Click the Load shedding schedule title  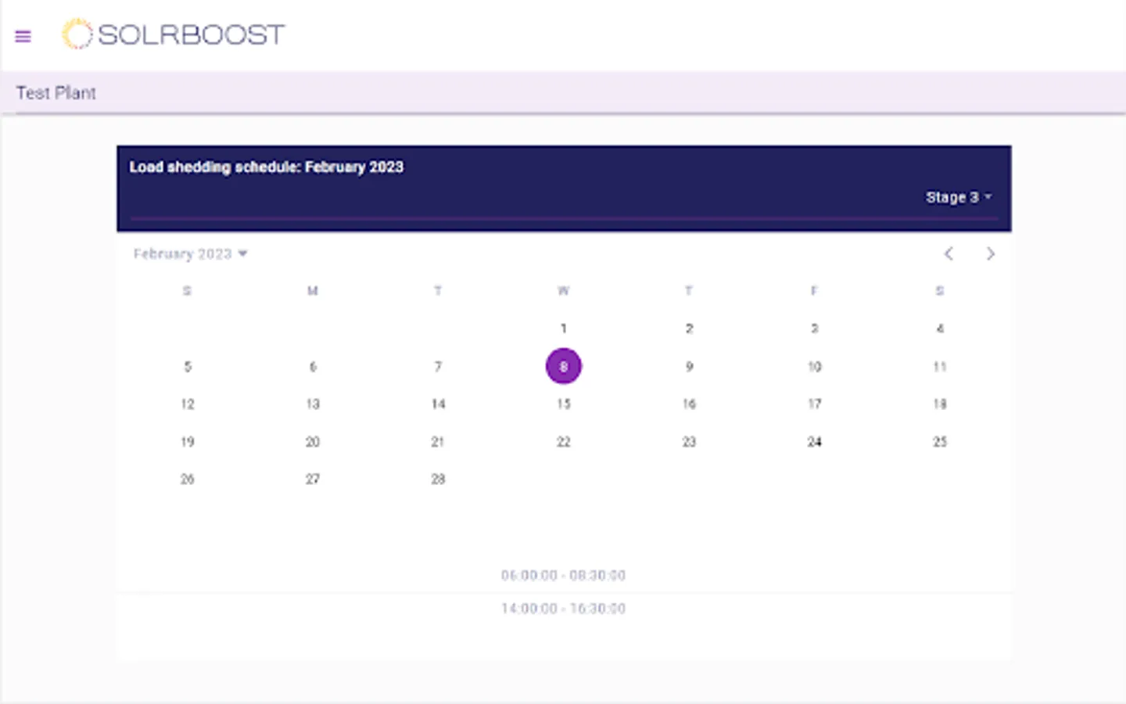tap(267, 167)
